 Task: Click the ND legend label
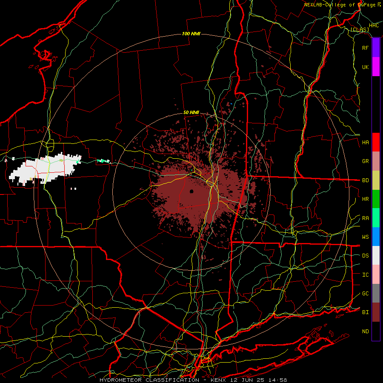(x=366, y=332)
